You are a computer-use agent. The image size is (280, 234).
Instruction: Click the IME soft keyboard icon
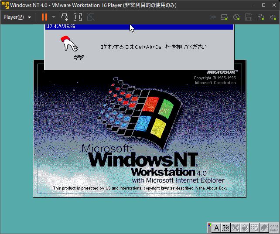tap(255, 228)
